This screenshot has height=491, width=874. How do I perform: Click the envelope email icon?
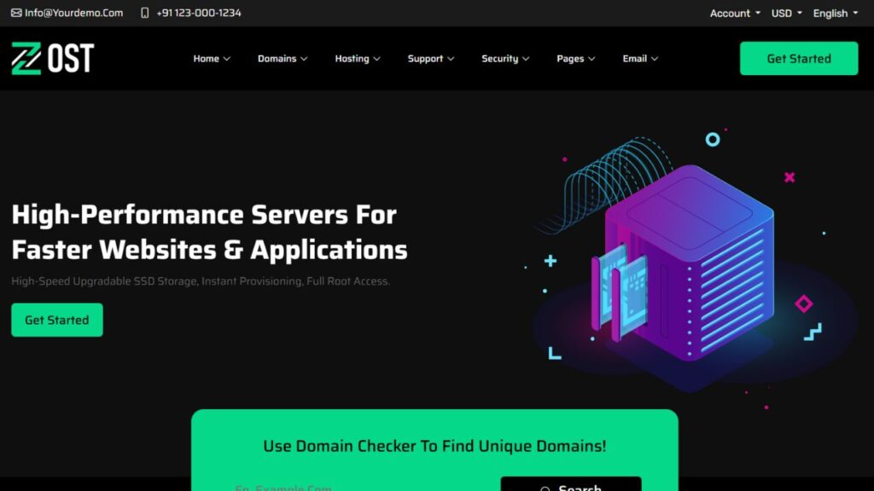(x=16, y=13)
